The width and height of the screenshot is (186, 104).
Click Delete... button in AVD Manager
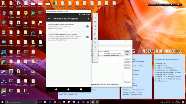tap(127, 65)
